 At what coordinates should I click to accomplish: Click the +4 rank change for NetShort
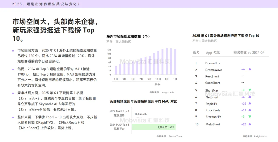243,97
